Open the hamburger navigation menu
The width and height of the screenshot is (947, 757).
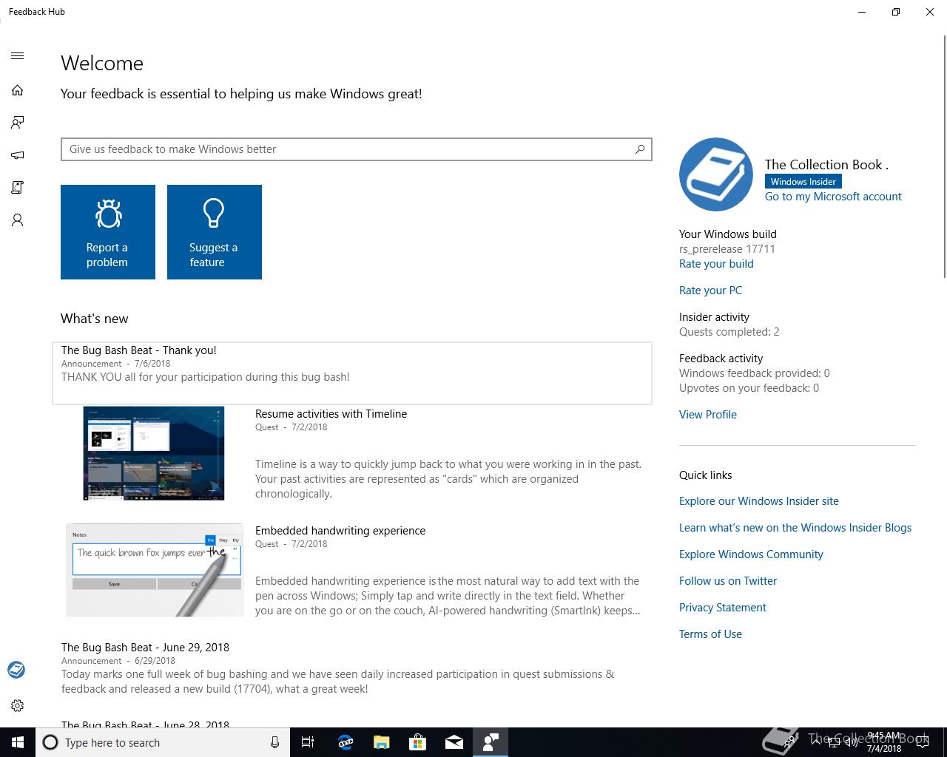(18, 55)
